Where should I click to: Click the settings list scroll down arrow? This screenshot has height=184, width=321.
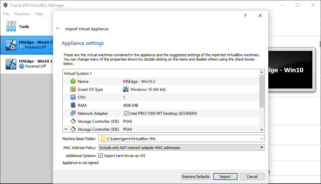click(262, 129)
